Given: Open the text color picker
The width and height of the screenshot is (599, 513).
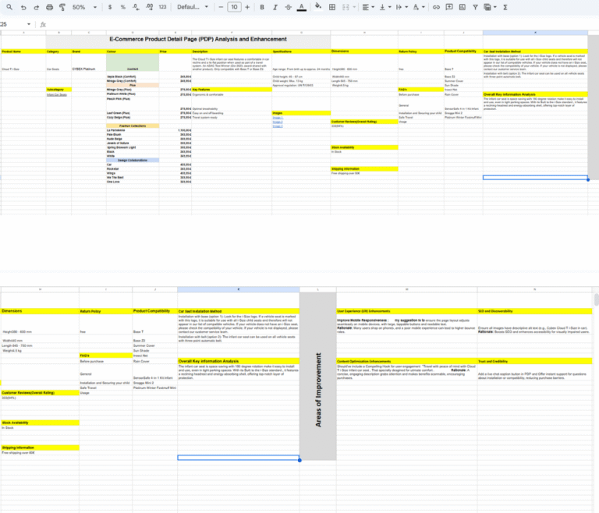Looking at the screenshot, I should point(301,7).
